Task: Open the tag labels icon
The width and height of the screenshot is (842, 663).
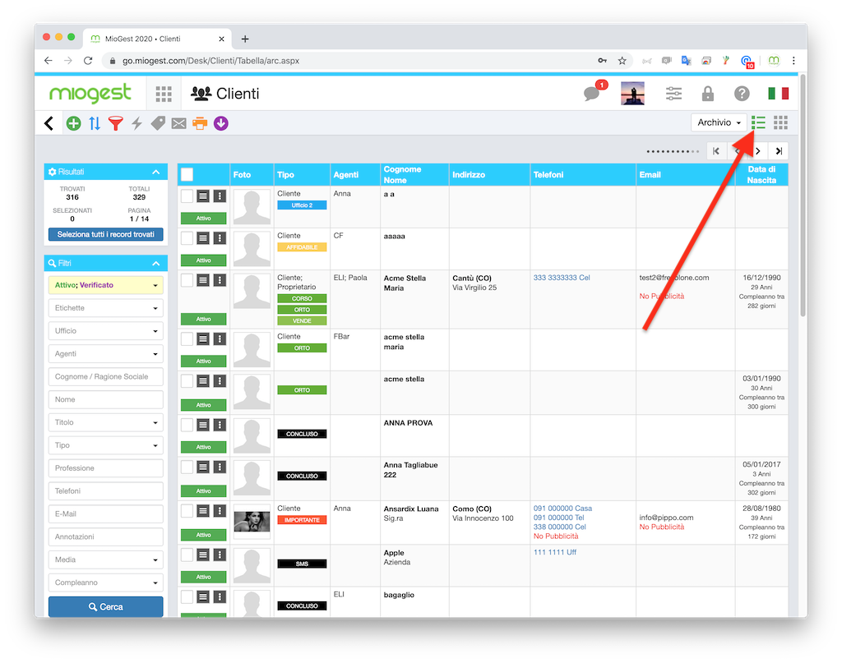Action: [158, 123]
